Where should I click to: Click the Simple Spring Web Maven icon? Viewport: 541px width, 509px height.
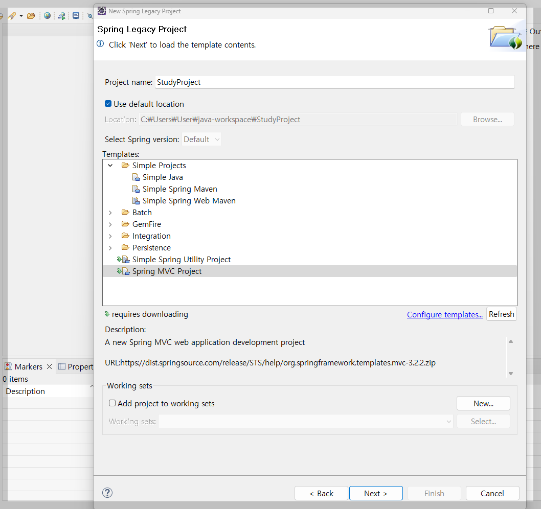[137, 201]
